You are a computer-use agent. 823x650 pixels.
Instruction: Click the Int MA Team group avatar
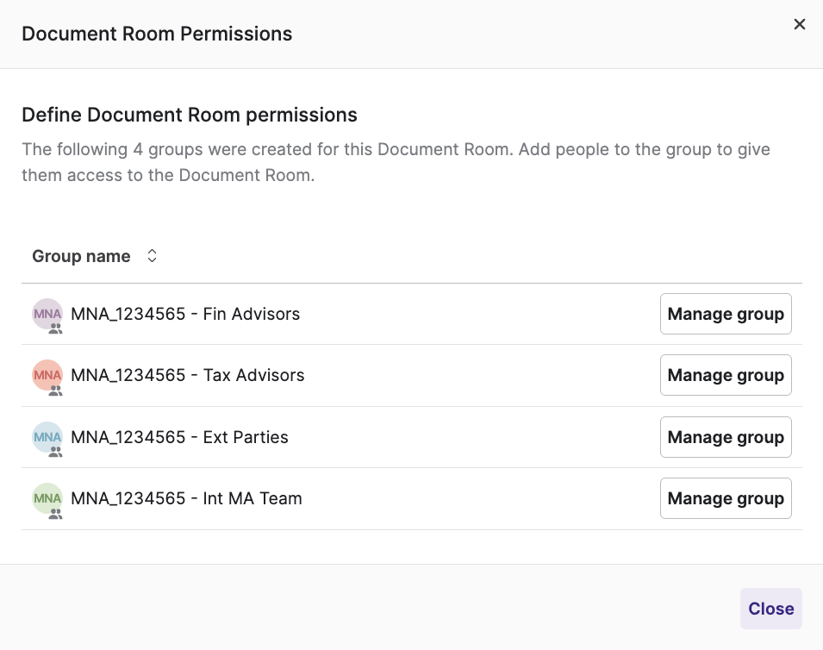click(x=47, y=498)
